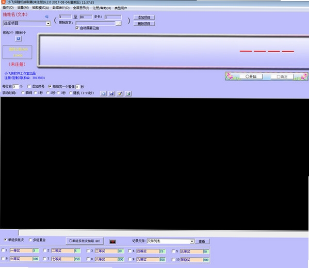Open the 记录文件 文件列表 dropdown

pos(192,241)
